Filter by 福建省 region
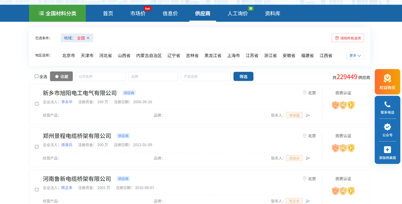Image resolution: width=402 pixels, height=204 pixels. (x=308, y=56)
